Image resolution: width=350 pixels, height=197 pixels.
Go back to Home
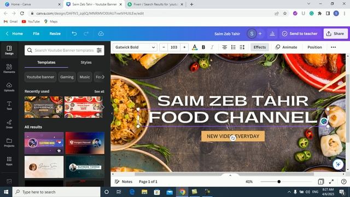pos(15,33)
